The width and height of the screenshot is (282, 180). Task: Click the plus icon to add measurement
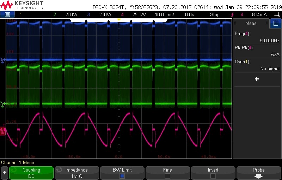click(x=257, y=79)
